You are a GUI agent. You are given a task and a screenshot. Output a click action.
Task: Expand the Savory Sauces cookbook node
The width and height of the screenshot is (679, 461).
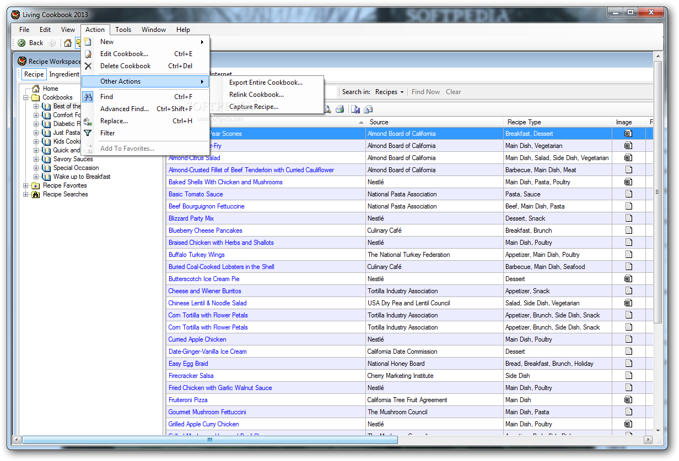pyautogui.click(x=36, y=159)
